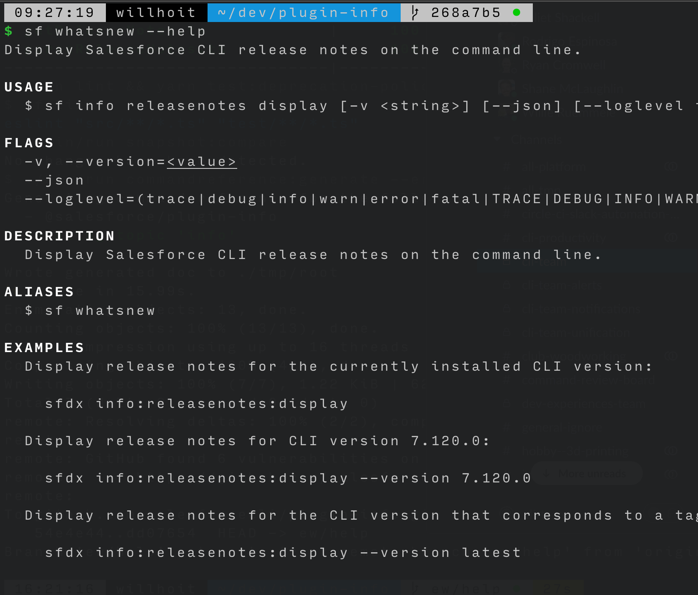
Task: Click the underlined <value> placeholder
Action: point(202,162)
